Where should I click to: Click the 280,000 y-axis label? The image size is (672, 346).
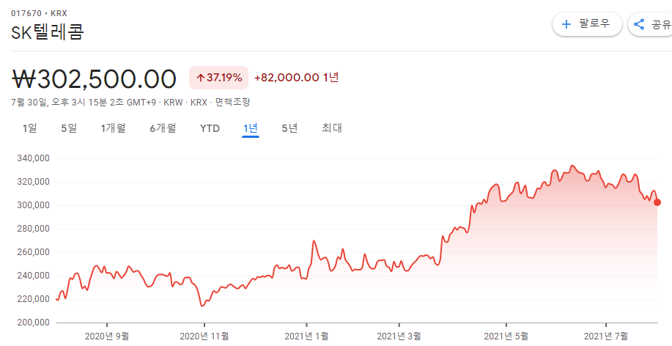(34, 229)
